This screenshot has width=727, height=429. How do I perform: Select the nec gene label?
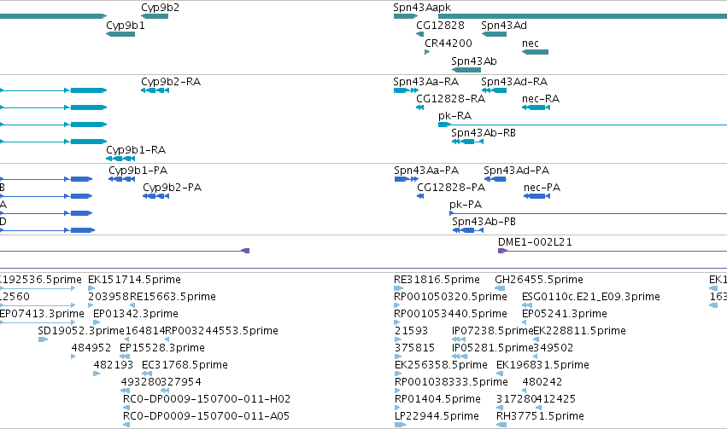(x=530, y=43)
